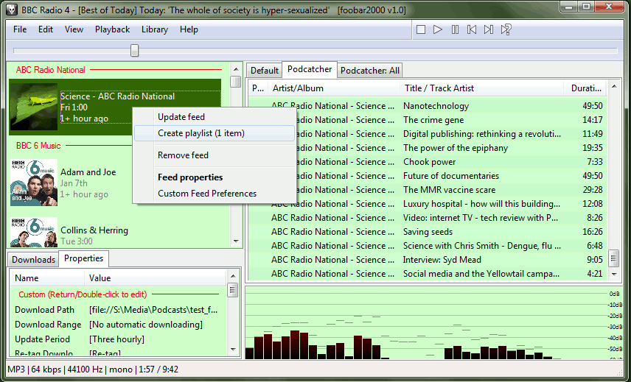Select the Digital publishing track row
631x382 pixels.
coord(428,134)
